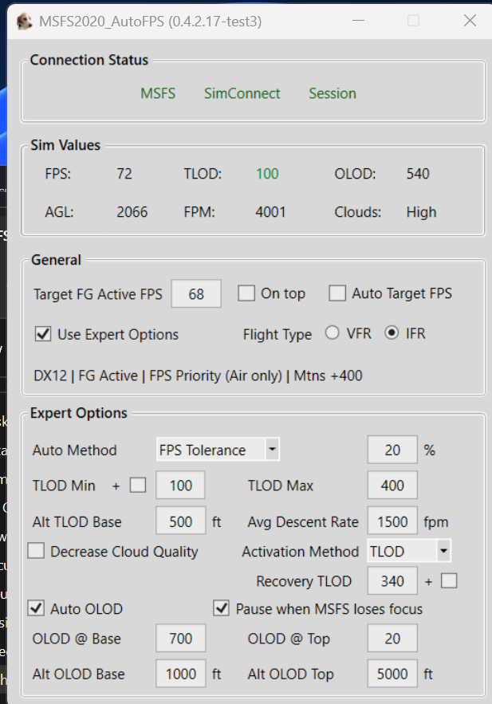Tick the TLOD Min plus checkbox

coord(138,485)
